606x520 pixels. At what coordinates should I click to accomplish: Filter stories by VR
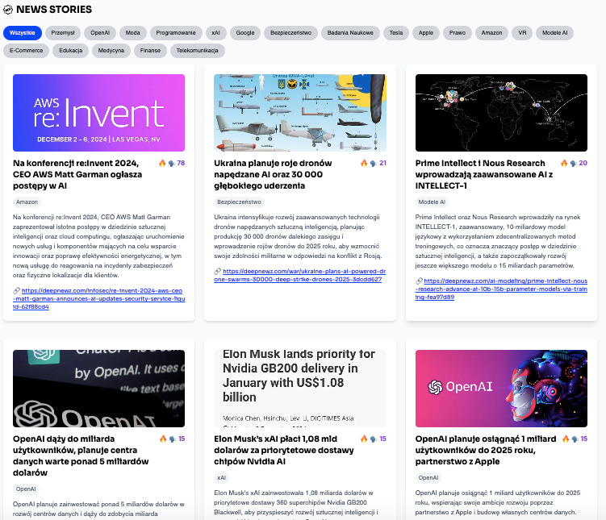(522, 33)
